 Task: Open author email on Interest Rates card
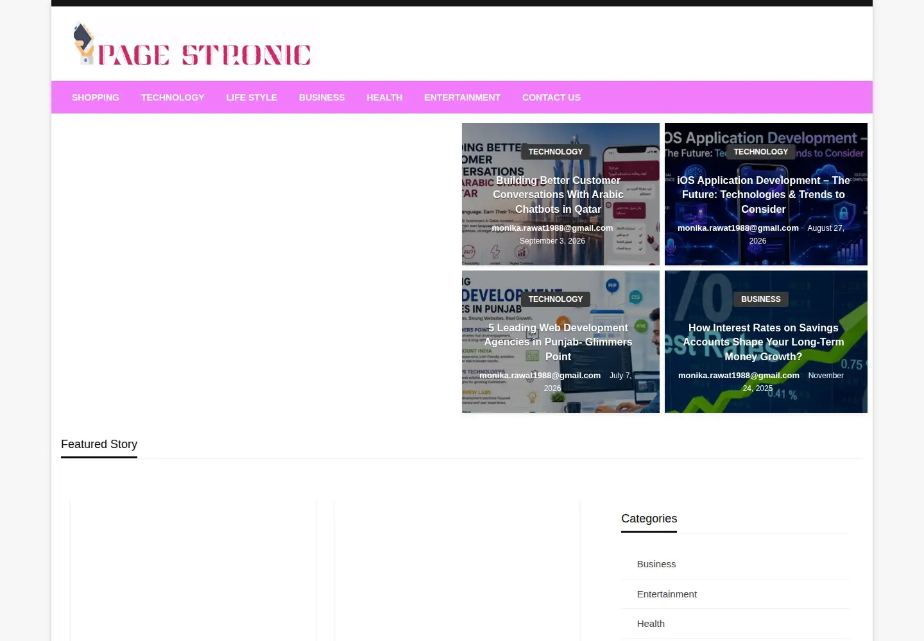[x=739, y=376]
